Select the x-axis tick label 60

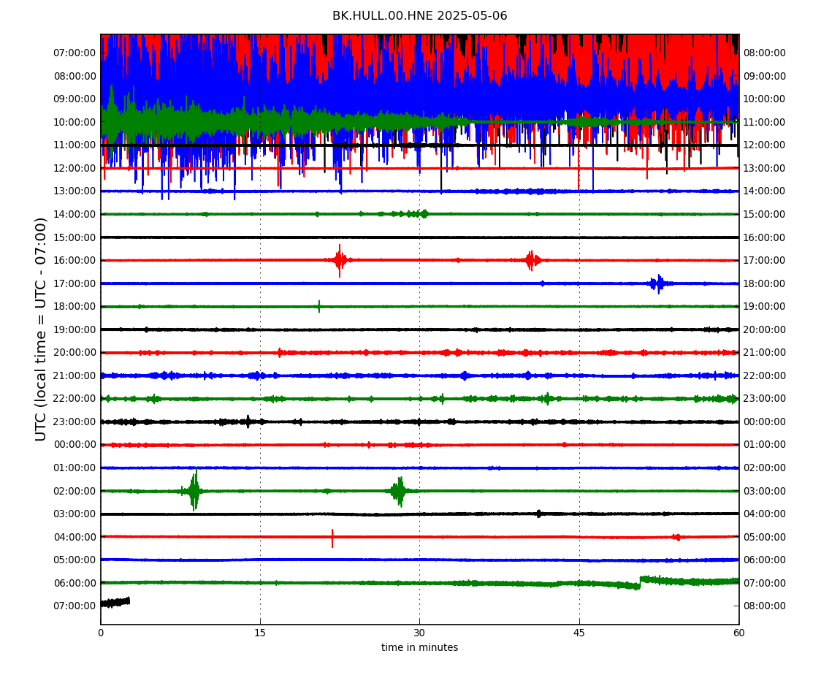(738, 633)
